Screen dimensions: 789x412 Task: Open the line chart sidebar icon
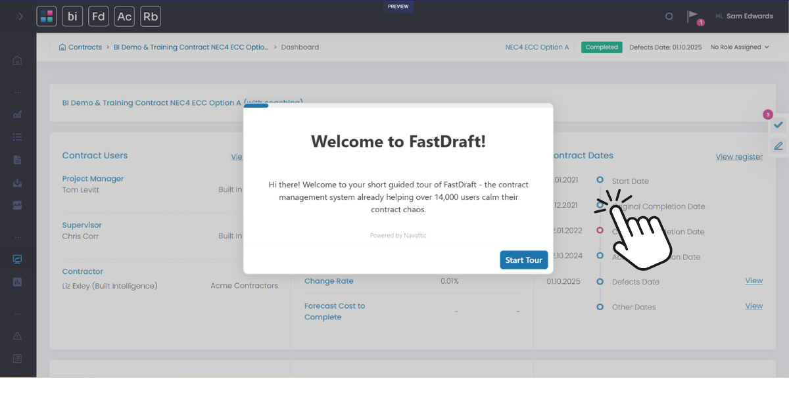click(x=18, y=114)
